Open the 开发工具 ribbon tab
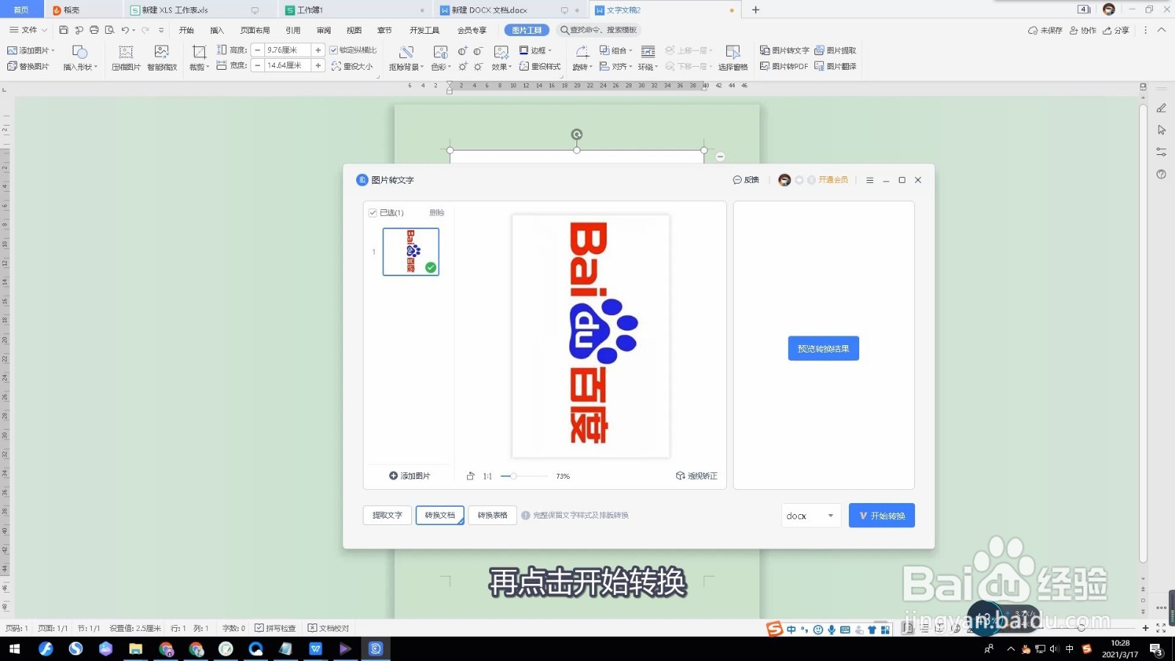This screenshot has height=661, width=1175. (424, 30)
